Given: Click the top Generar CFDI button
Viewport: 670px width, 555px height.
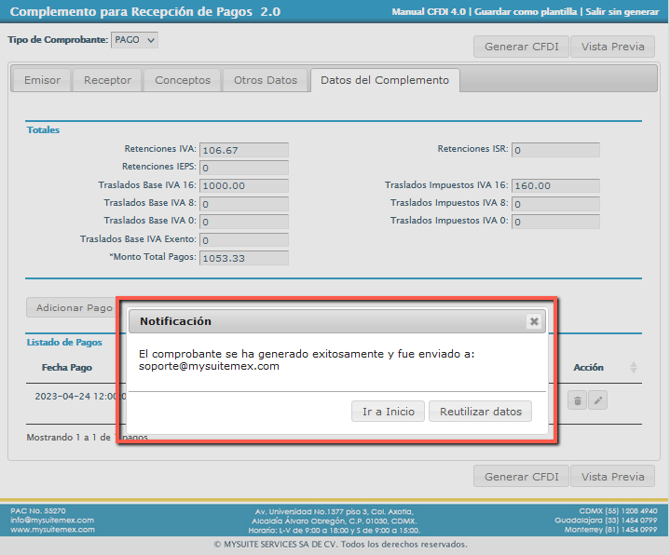Looking at the screenshot, I should (x=520, y=47).
